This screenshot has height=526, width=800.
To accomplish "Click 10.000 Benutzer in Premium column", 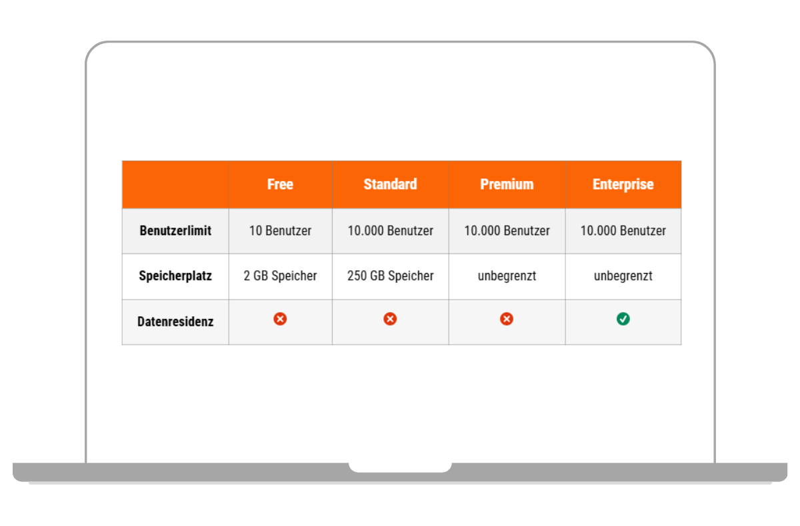I will click(x=507, y=231).
